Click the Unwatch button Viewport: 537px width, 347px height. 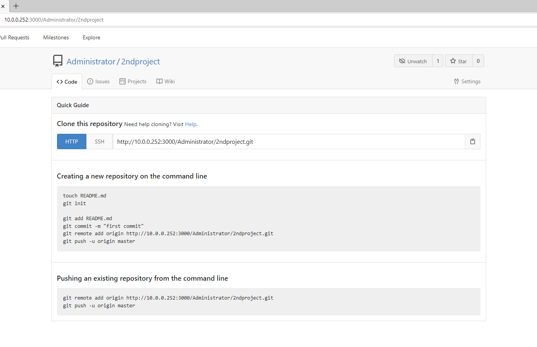[413, 61]
